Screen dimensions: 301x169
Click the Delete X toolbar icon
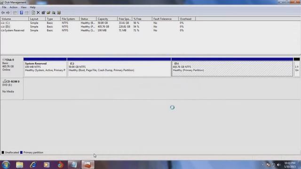coord(38,13)
